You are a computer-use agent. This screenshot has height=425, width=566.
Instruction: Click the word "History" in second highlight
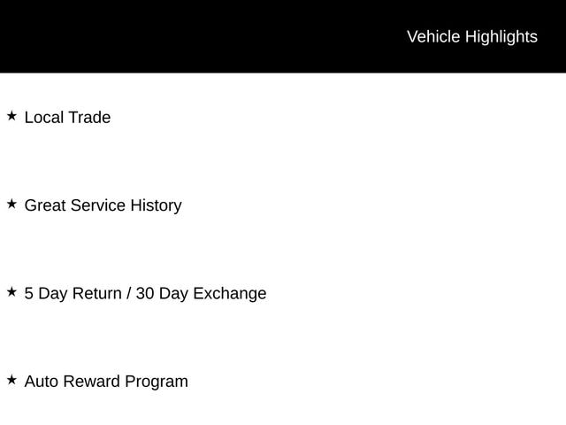pyautogui.click(x=156, y=205)
